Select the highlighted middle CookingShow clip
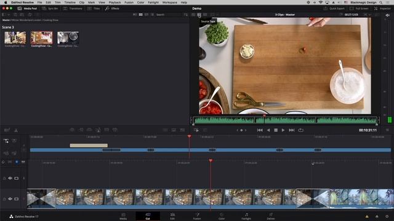Image resolution: width=394 pixels, height=221 pixels. [x=42, y=38]
